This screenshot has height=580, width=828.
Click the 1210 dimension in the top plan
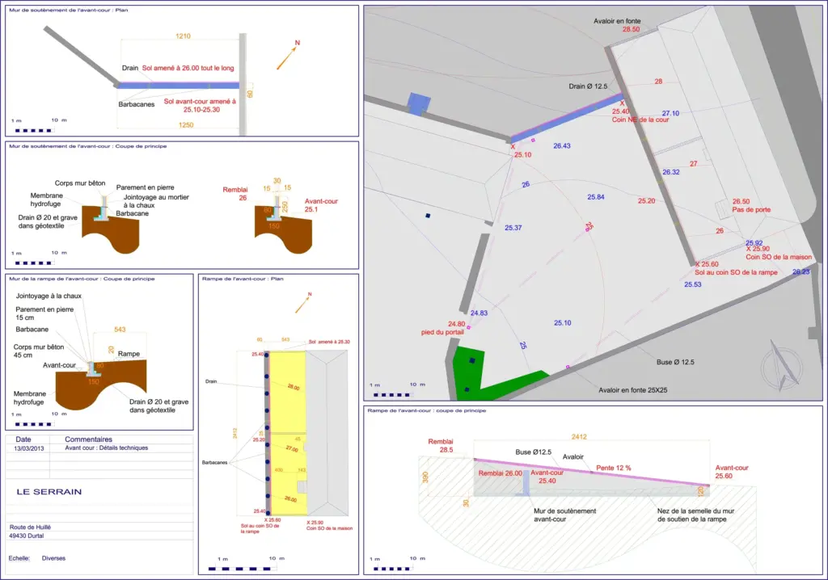(183, 36)
